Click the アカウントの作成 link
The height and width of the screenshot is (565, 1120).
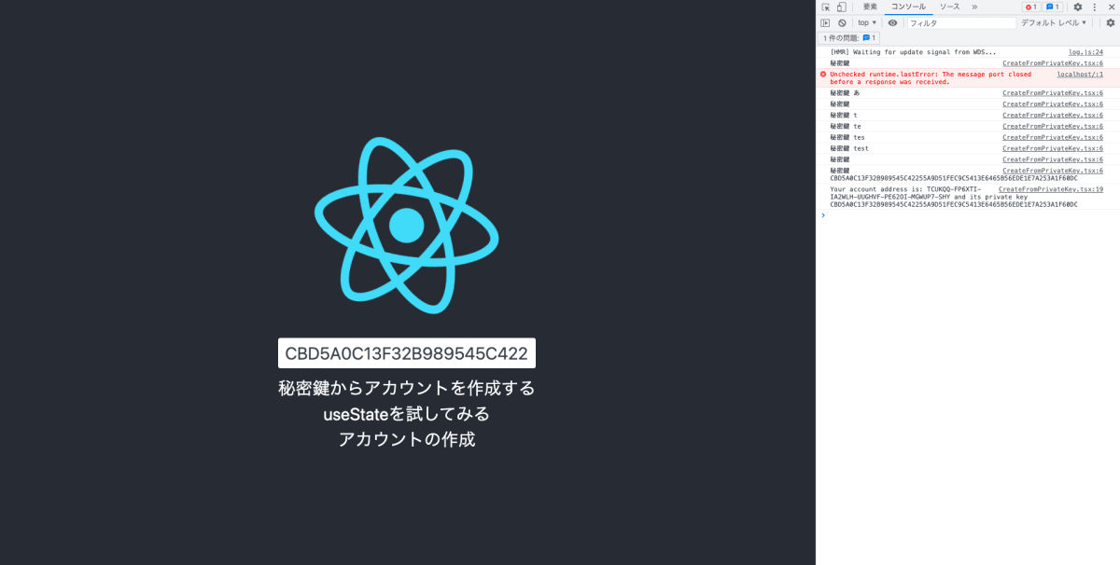click(407, 439)
